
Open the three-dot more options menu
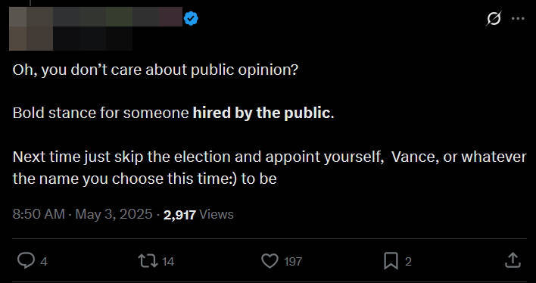[x=519, y=19]
